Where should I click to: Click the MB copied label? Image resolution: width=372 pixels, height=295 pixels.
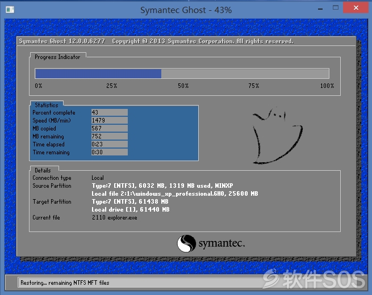[44, 129]
